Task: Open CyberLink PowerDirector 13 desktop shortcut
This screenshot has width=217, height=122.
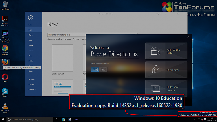Action: click(5, 36)
